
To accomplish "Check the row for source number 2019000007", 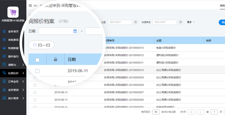I will coord(35,92).
